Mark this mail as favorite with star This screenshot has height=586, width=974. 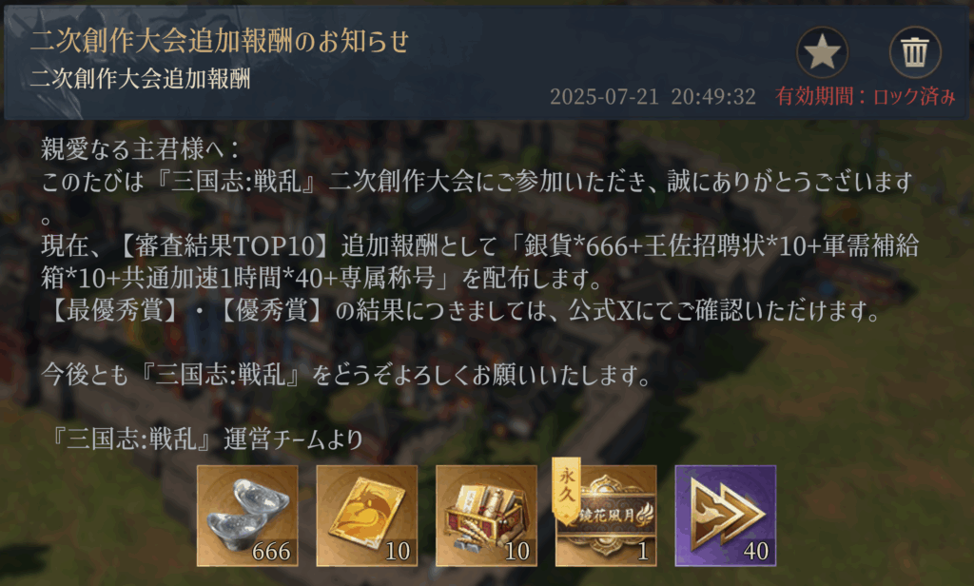(822, 51)
